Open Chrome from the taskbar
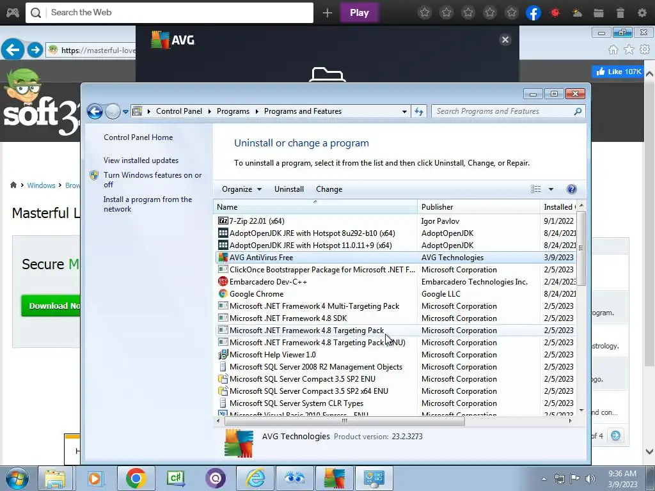The width and height of the screenshot is (655, 491). (136, 478)
